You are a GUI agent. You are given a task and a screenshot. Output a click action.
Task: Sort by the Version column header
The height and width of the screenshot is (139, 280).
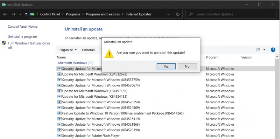247,57
